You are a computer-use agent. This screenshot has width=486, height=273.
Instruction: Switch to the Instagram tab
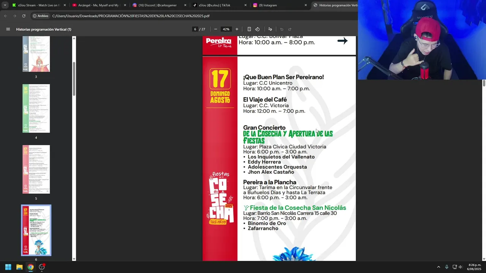pos(280,5)
